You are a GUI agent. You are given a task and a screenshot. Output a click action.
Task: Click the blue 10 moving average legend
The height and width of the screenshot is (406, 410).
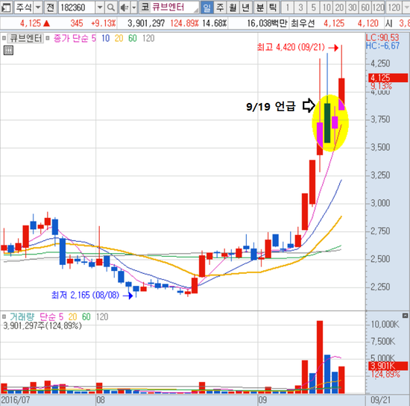pos(105,39)
